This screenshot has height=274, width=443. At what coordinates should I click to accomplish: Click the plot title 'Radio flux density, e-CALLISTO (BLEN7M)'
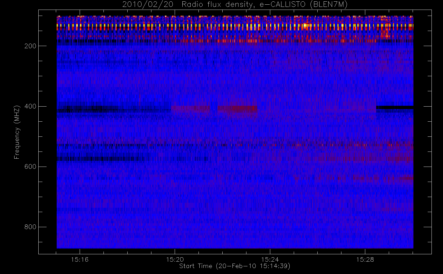tap(264, 5)
